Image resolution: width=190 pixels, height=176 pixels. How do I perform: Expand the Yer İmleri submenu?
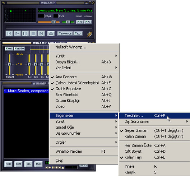tap(84, 68)
